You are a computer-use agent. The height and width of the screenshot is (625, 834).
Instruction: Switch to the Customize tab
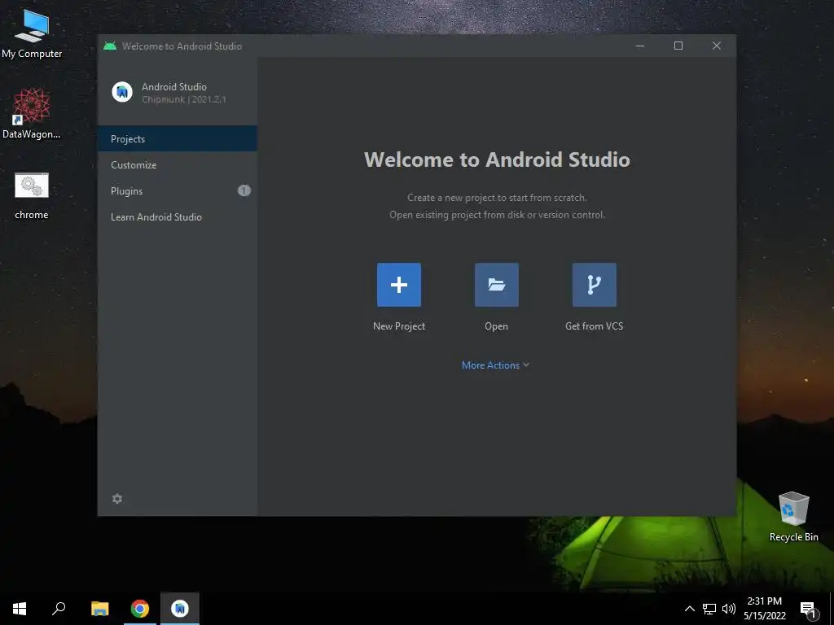click(x=177, y=164)
